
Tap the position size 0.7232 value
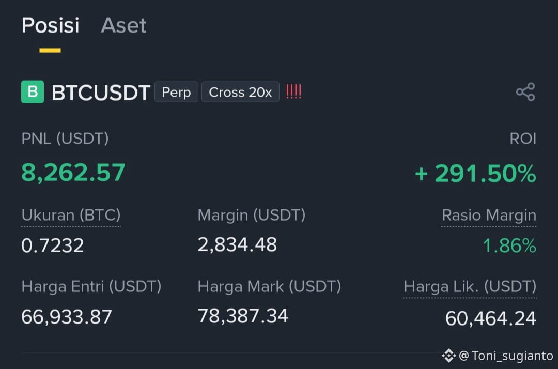point(52,245)
